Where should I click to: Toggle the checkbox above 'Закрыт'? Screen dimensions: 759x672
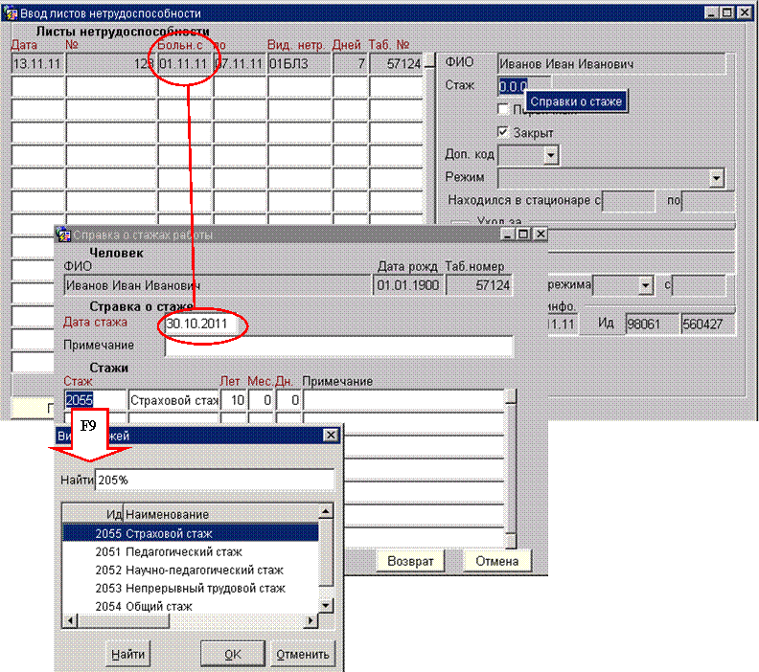(504, 109)
